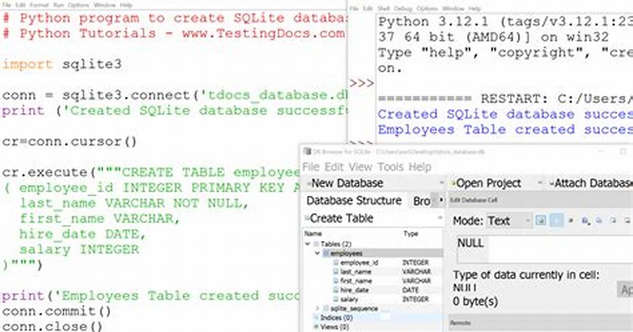
Task: Select the Views (0) tree row
Action: tap(373, 327)
